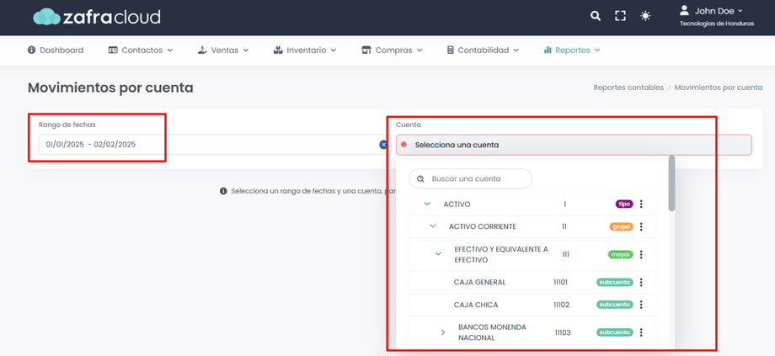This screenshot has height=356, width=775.
Task: Click account code 11101
Action: (x=560, y=282)
